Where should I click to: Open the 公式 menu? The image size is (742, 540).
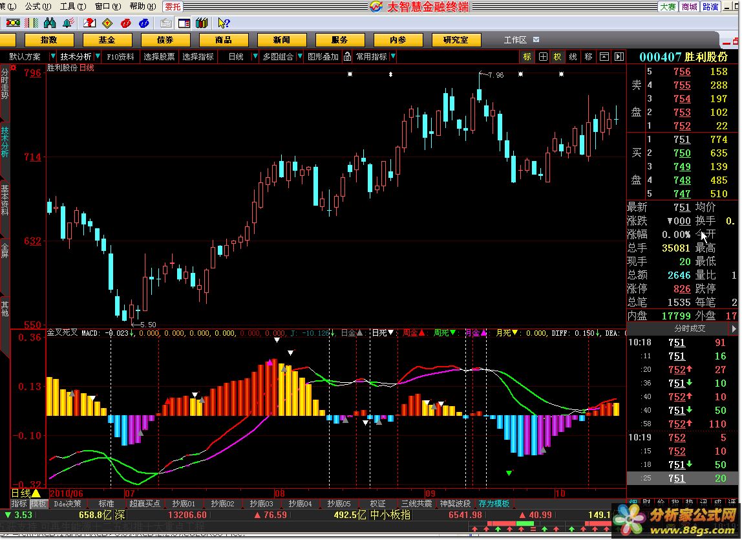coord(38,6)
